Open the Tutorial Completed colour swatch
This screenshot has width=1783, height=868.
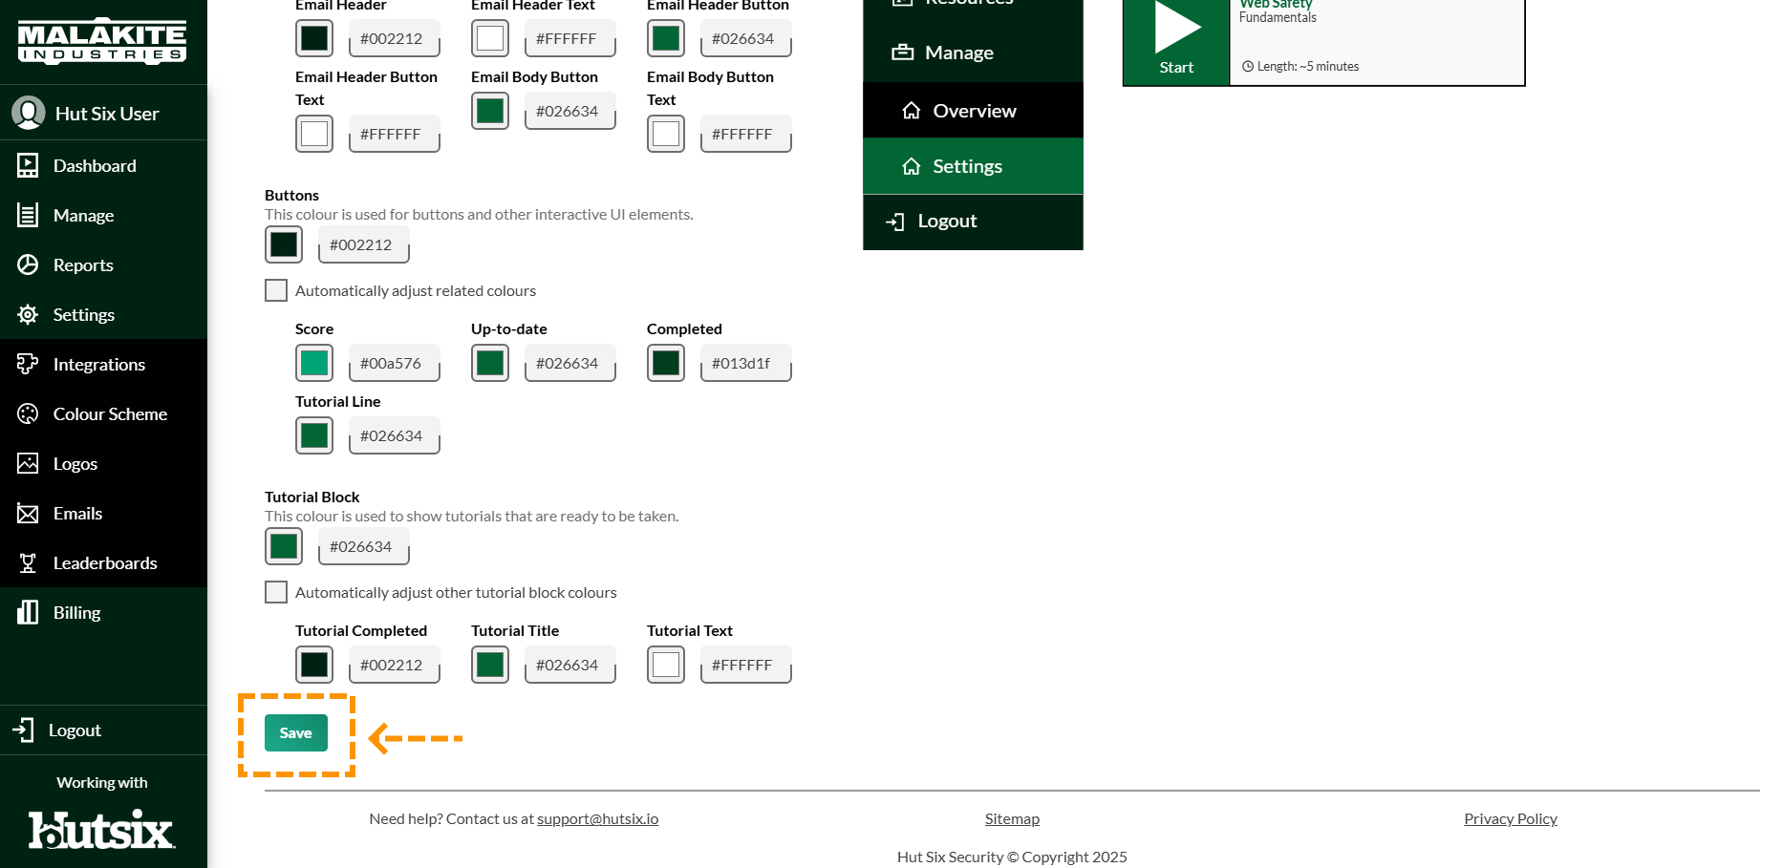[314, 665]
